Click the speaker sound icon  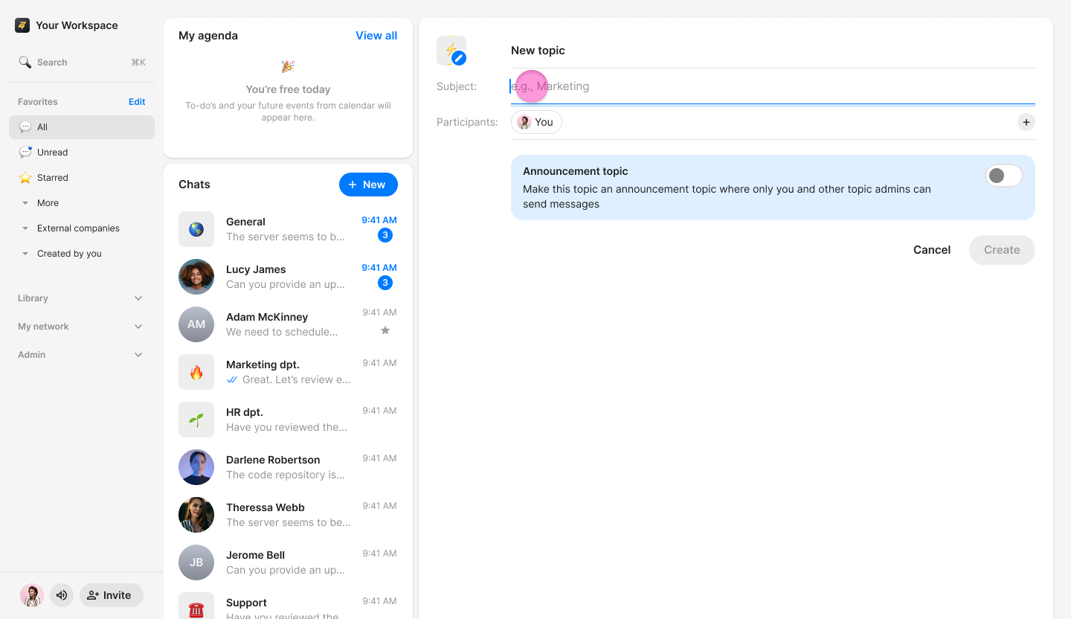(62, 595)
